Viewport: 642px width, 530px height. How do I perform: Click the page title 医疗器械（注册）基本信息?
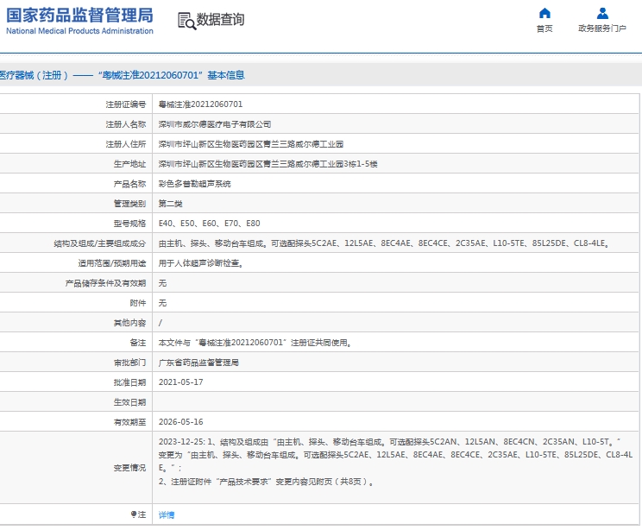pos(122,75)
